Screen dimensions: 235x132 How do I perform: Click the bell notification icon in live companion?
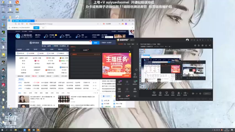tap(206, 45)
